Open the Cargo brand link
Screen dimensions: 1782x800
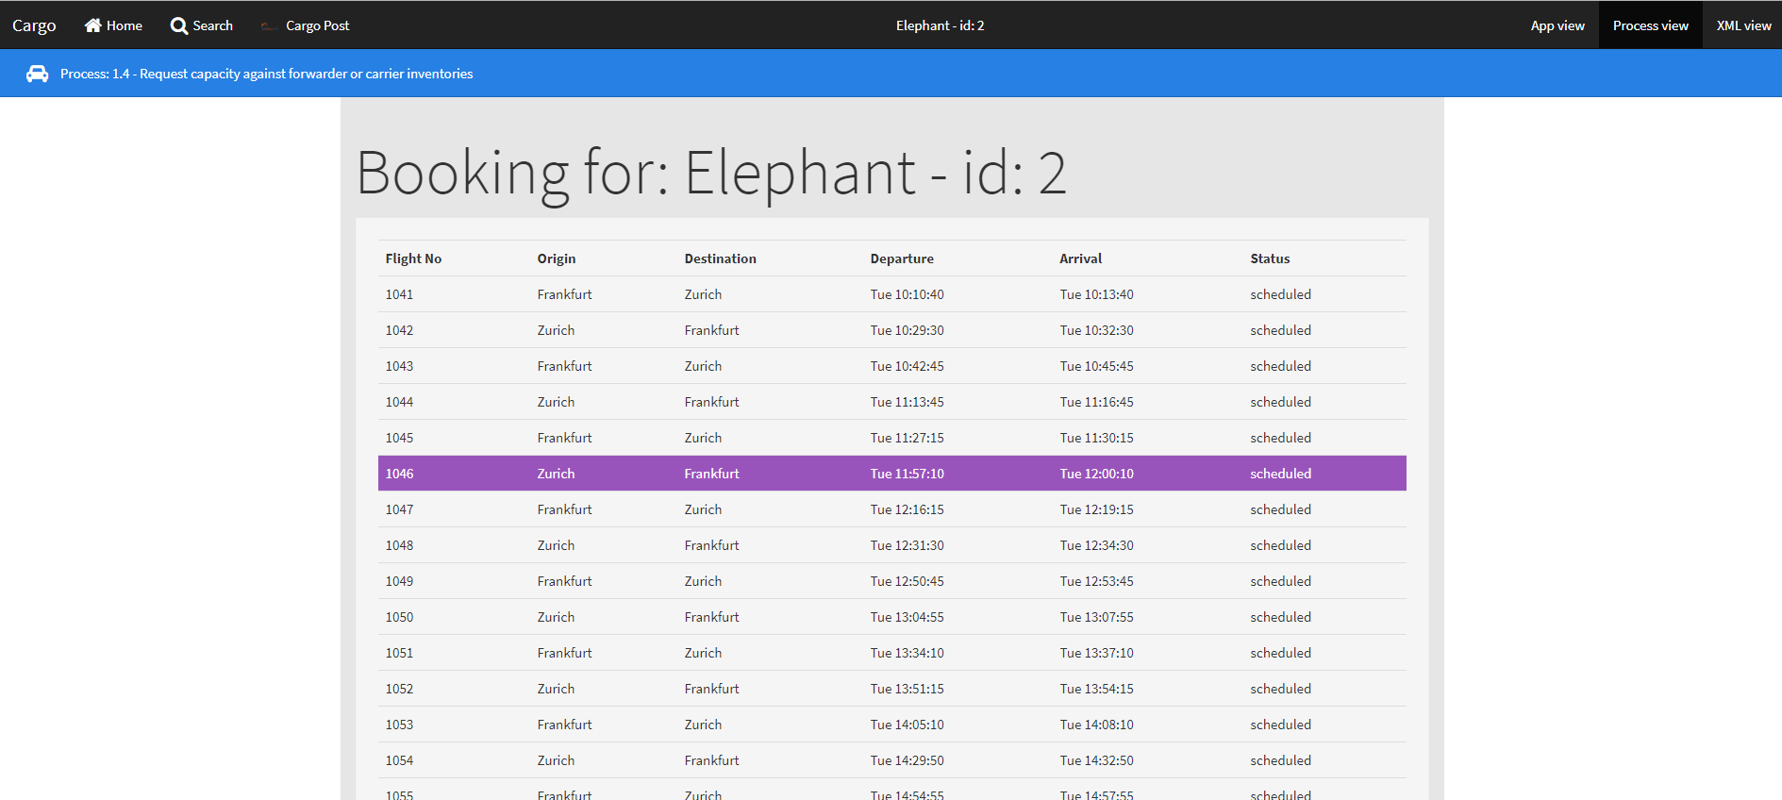pyautogui.click(x=34, y=25)
